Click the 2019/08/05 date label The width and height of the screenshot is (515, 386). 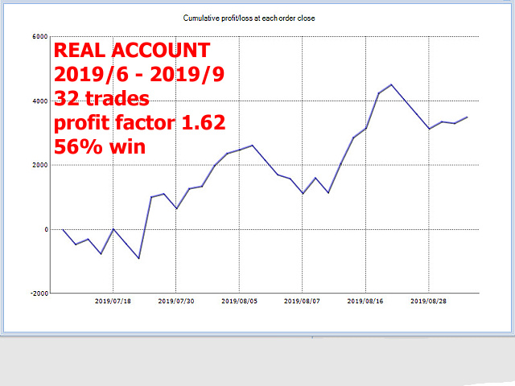[x=240, y=301]
